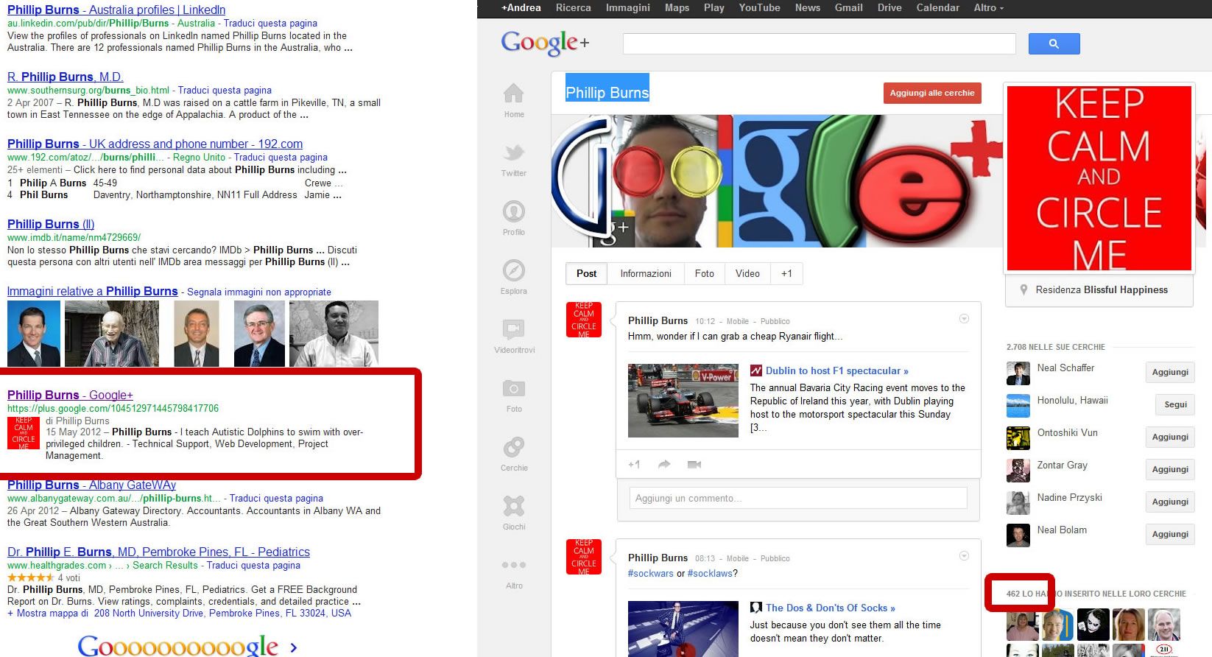Screen dimensions: 1212x657
Task: Open the Home icon in sidebar
Action: pos(513,94)
